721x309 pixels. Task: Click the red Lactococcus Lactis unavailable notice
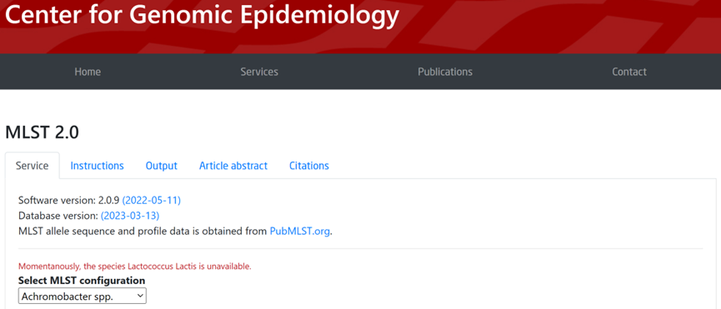[x=135, y=267]
